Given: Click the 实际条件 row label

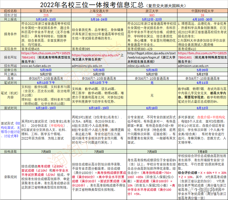Looking at the screenshot, I should coord(10,49).
